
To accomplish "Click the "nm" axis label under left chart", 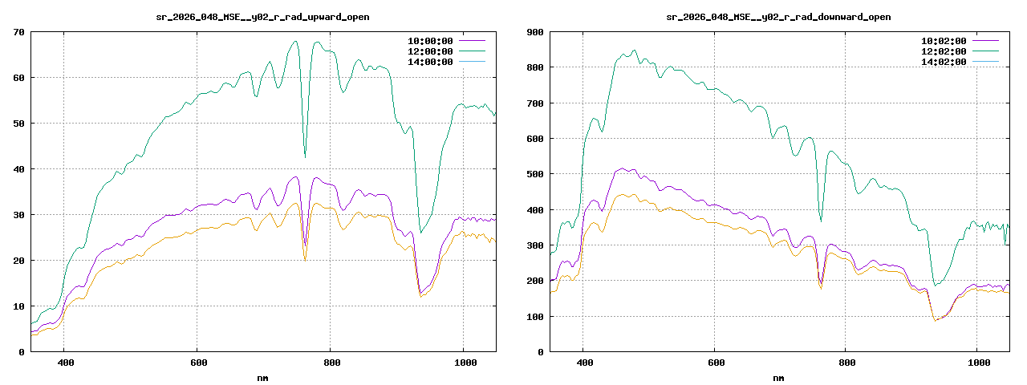I will 262,378.
